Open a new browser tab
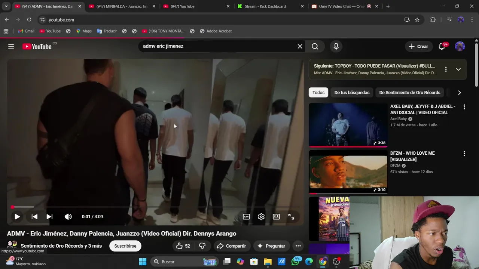This screenshot has height=269, width=479. click(388, 6)
